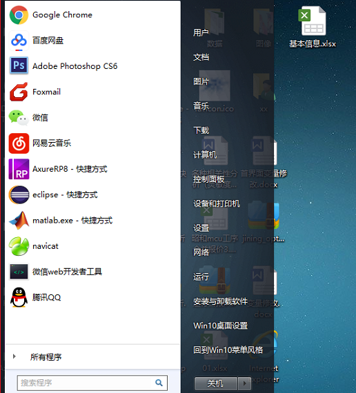Click the '微信web开发者工具' text label
The image size is (356, 393).
(x=67, y=272)
